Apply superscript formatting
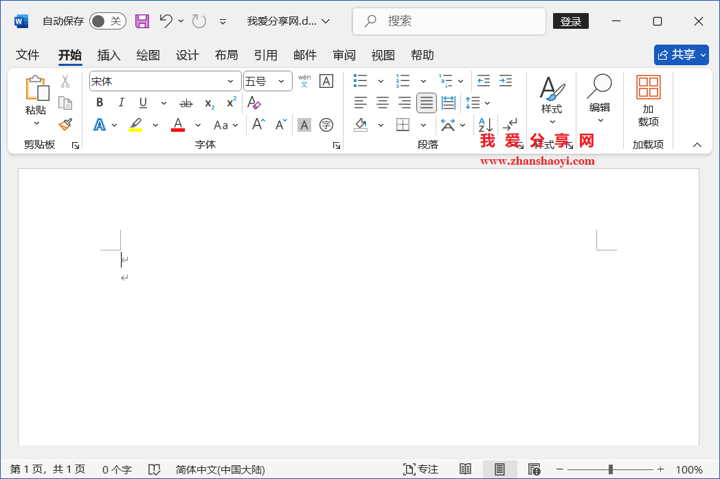The height and width of the screenshot is (479, 720). (232, 102)
